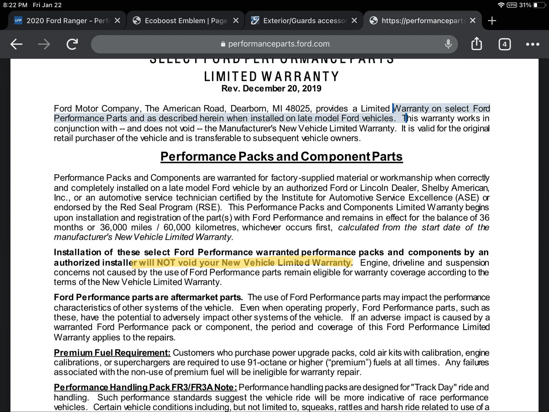Viewport: 549px width, 412px height.
Task: Open the tab switcher showing 4 tabs
Action: 505,44
